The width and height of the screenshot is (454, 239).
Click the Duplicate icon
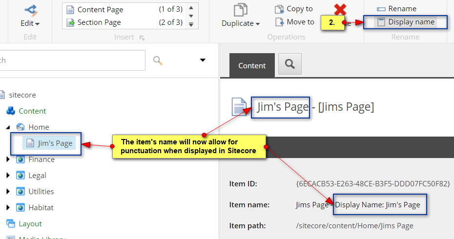(x=240, y=10)
